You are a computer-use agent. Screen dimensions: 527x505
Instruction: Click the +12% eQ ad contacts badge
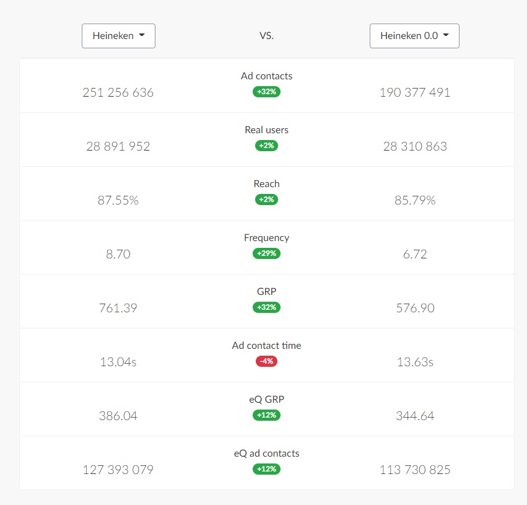[x=266, y=469]
